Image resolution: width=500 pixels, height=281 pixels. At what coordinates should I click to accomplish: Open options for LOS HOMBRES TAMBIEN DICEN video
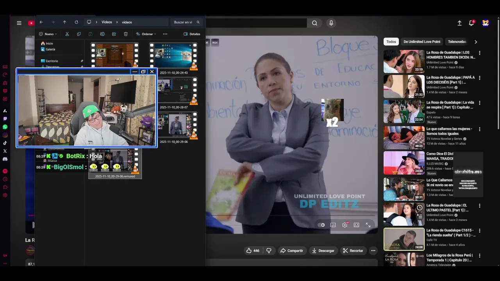[x=480, y=53]
